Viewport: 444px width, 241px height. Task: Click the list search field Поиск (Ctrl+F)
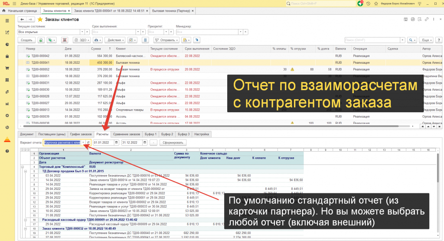pos(372,40)
